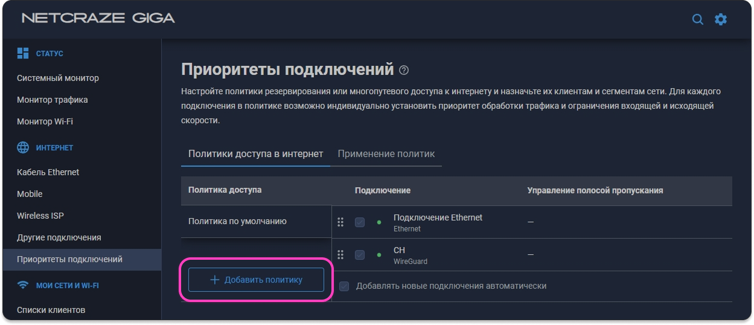Switch to Применение политик tab
The height and width of the screenshot is (325, 754).
pyautogui.click(x=386, y=153)
